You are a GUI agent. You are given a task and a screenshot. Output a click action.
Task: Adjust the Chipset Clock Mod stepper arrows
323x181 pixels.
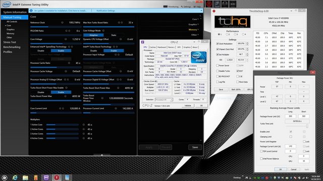point(247,49)
